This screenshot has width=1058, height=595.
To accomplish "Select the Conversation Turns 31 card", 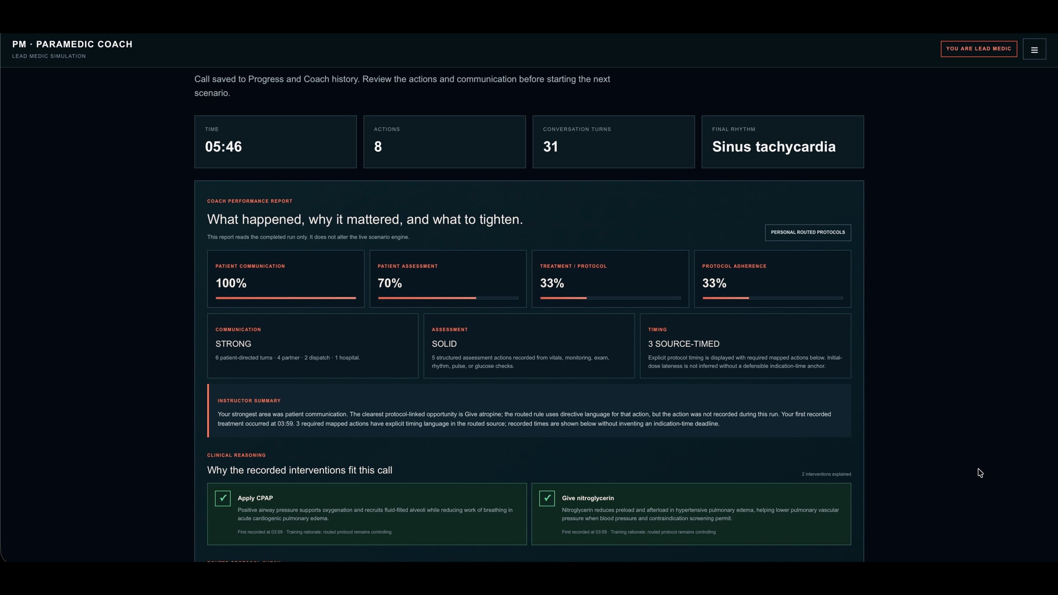I will (614, 142).
